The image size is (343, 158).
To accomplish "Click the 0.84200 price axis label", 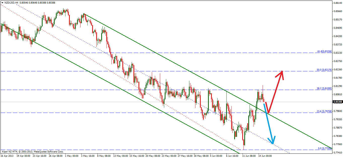I will pyautogui.click(x=337, y=36).
